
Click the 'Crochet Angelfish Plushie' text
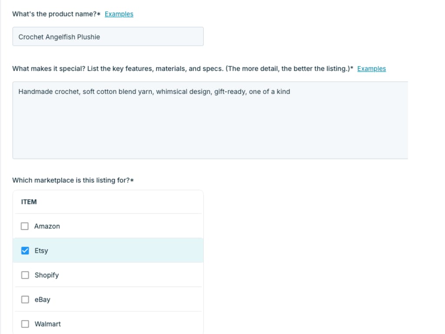[x=58, y=37]
